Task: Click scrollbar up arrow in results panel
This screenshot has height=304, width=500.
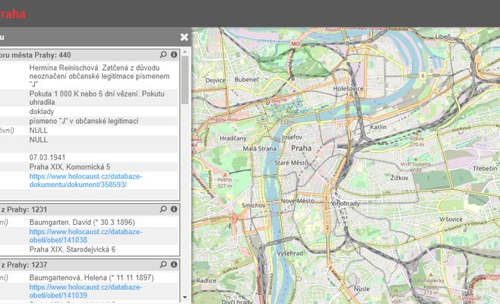Action: point(185,51)
